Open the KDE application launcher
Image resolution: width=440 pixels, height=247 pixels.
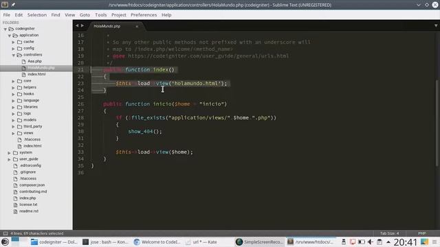[5, 242]
